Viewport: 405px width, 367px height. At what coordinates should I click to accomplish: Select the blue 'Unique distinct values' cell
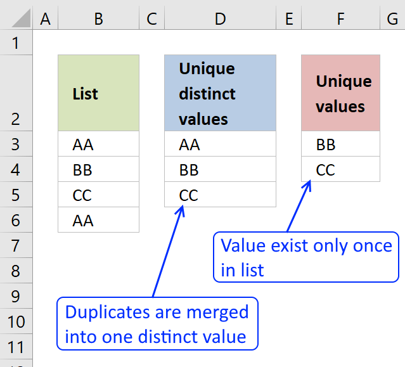[220, 93]
